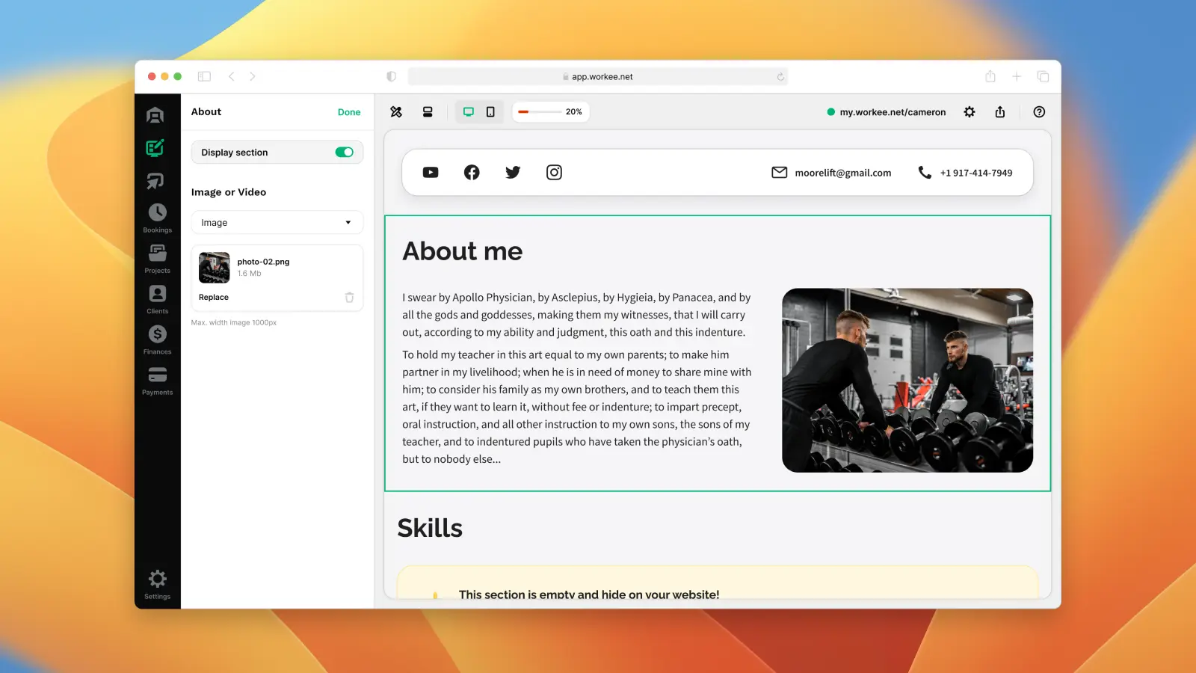Expand the Image type dropdown
The image size is (1196, 673).
tap(277, 223)
